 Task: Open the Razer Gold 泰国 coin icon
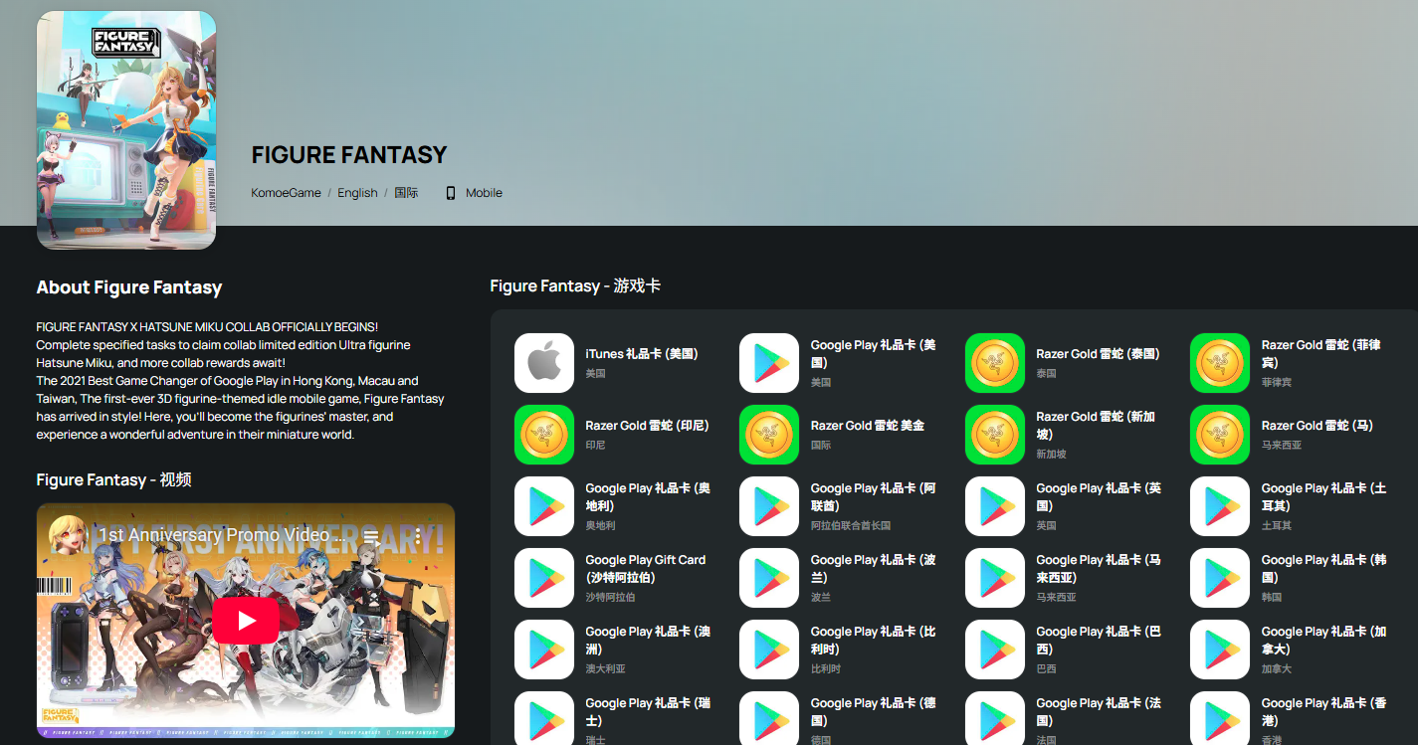pos(995,363)
